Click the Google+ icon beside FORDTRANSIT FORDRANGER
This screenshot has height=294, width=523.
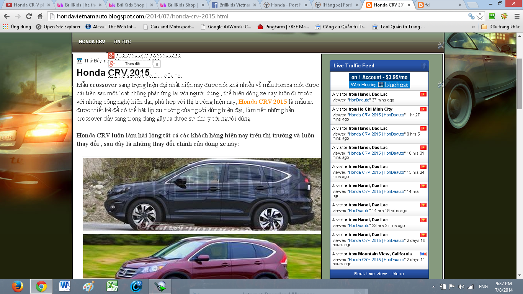coord(111,56)
